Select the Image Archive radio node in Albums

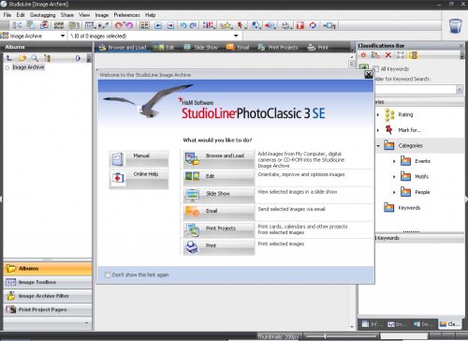7,67
